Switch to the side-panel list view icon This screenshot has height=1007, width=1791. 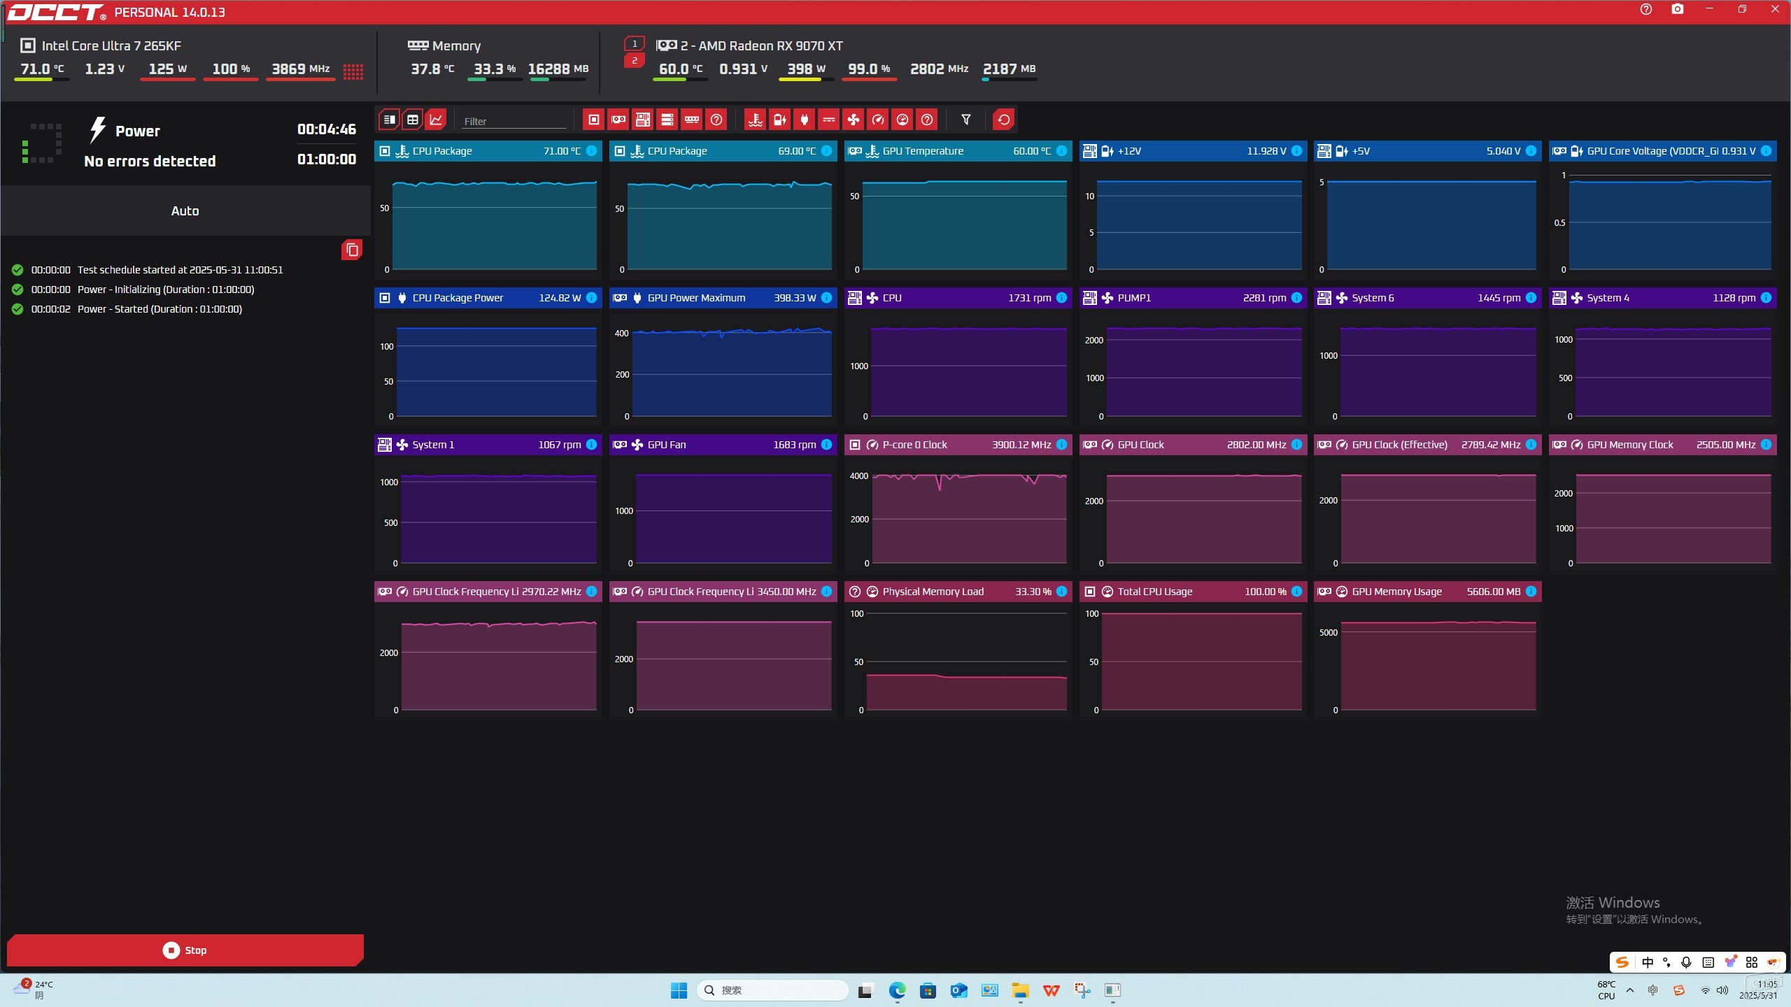coord(390,120)
